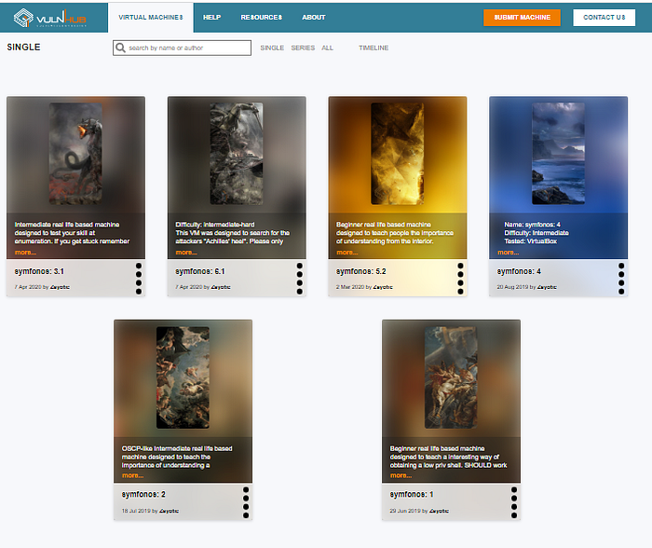Click the VulnHub logo
Screen dimensions: 652x548
coord(49,18)
